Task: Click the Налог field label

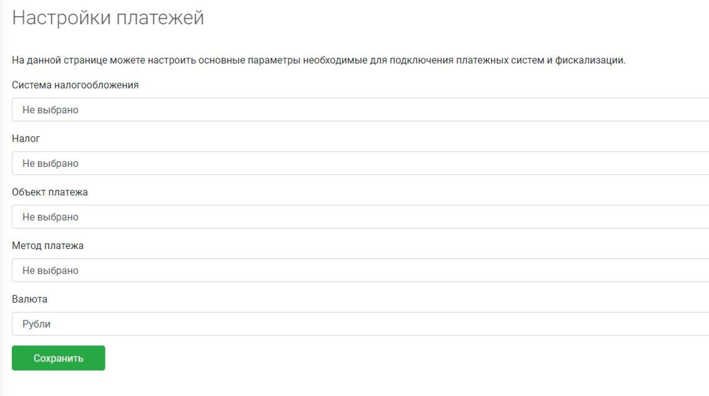Action: [26, 138]
